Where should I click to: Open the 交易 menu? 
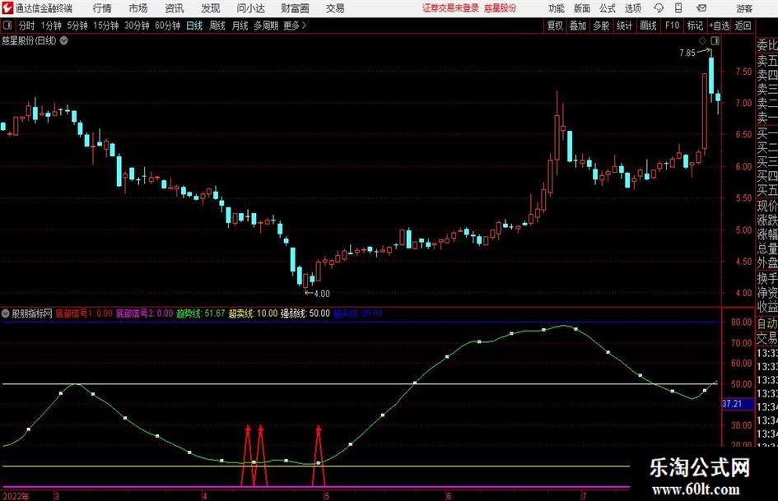click(335, 8)
